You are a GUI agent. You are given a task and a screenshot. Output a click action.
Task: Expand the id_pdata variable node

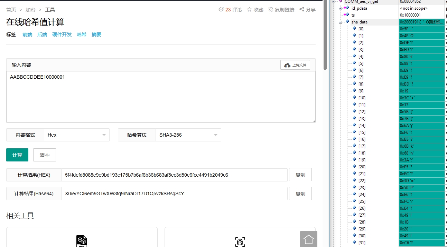(341, 8)
